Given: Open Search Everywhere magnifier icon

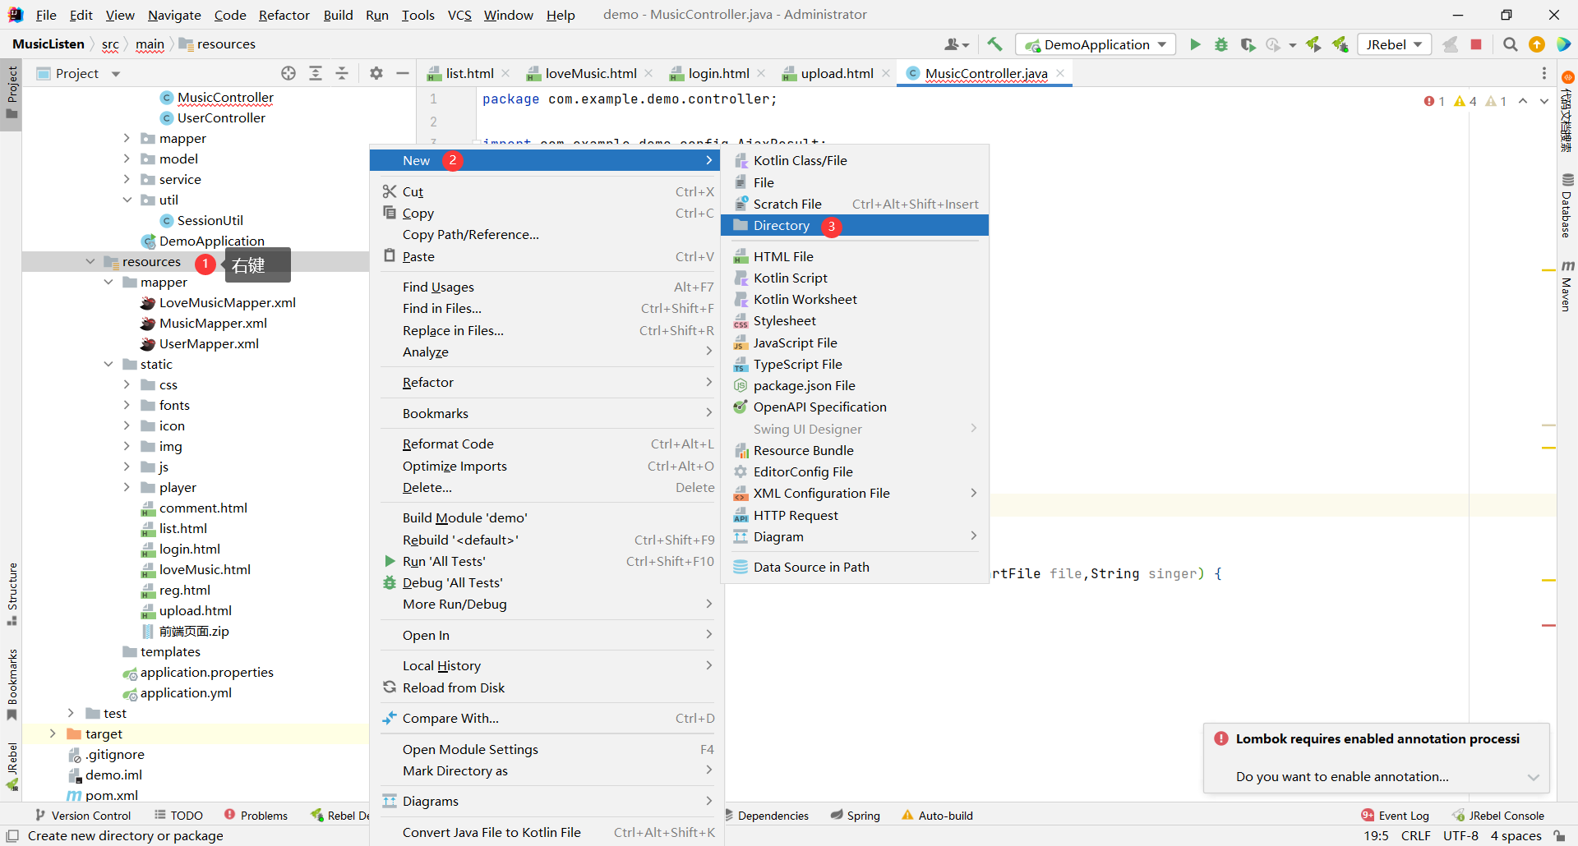Looking at the screenshot, I should point(1510,44).
